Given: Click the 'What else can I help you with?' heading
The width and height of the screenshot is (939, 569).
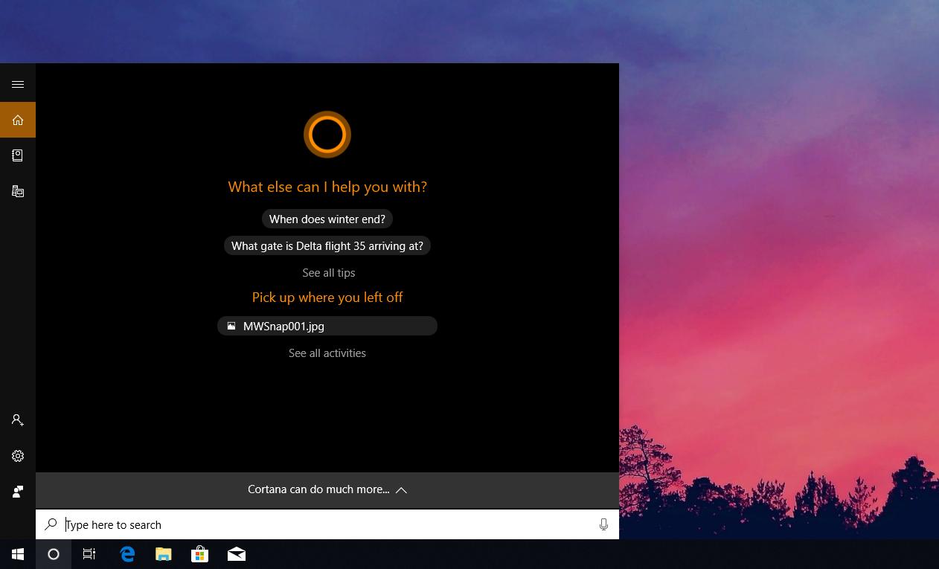Looking at the screenshot, I should coord(327,187).
